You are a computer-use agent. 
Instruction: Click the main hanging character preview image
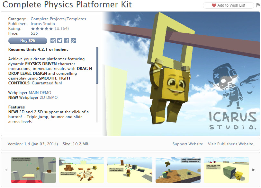click(181, 74)
